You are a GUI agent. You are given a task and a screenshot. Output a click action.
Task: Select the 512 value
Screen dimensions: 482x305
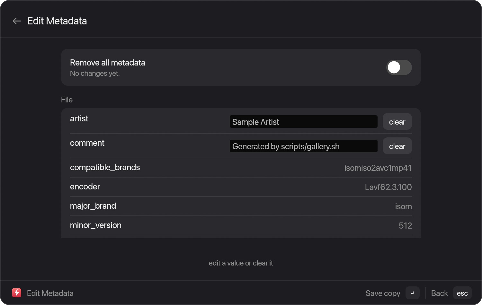pyautogui.click(x=405, y=226)
